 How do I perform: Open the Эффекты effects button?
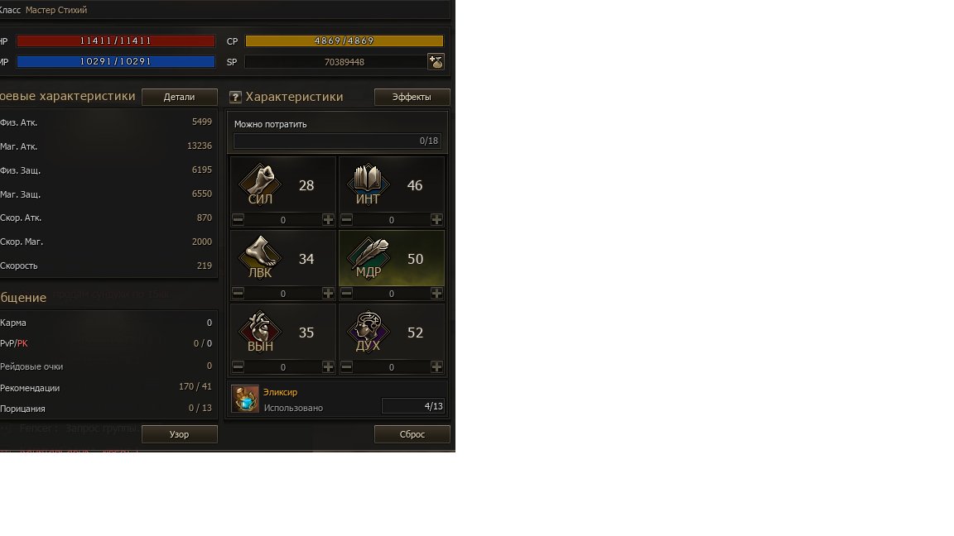pos(412,98)
